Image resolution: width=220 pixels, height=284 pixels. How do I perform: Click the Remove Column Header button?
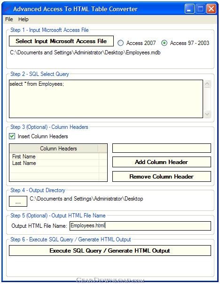162,176
